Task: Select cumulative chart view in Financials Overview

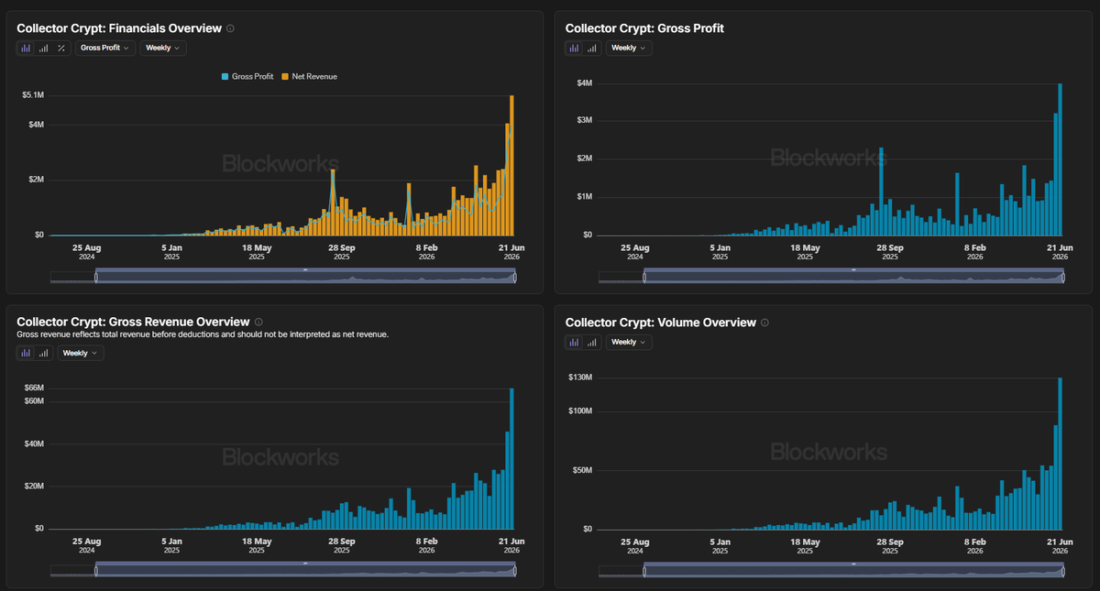Action: pyautogui.click(x=43, y=48)
